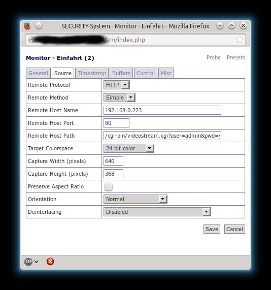Switch to the General tab

point(38,73)
